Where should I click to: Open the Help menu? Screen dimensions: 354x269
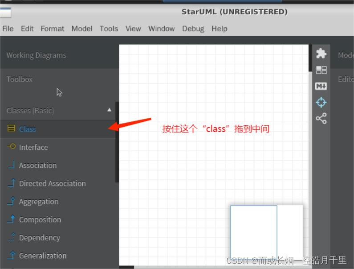tap(220, 29)
